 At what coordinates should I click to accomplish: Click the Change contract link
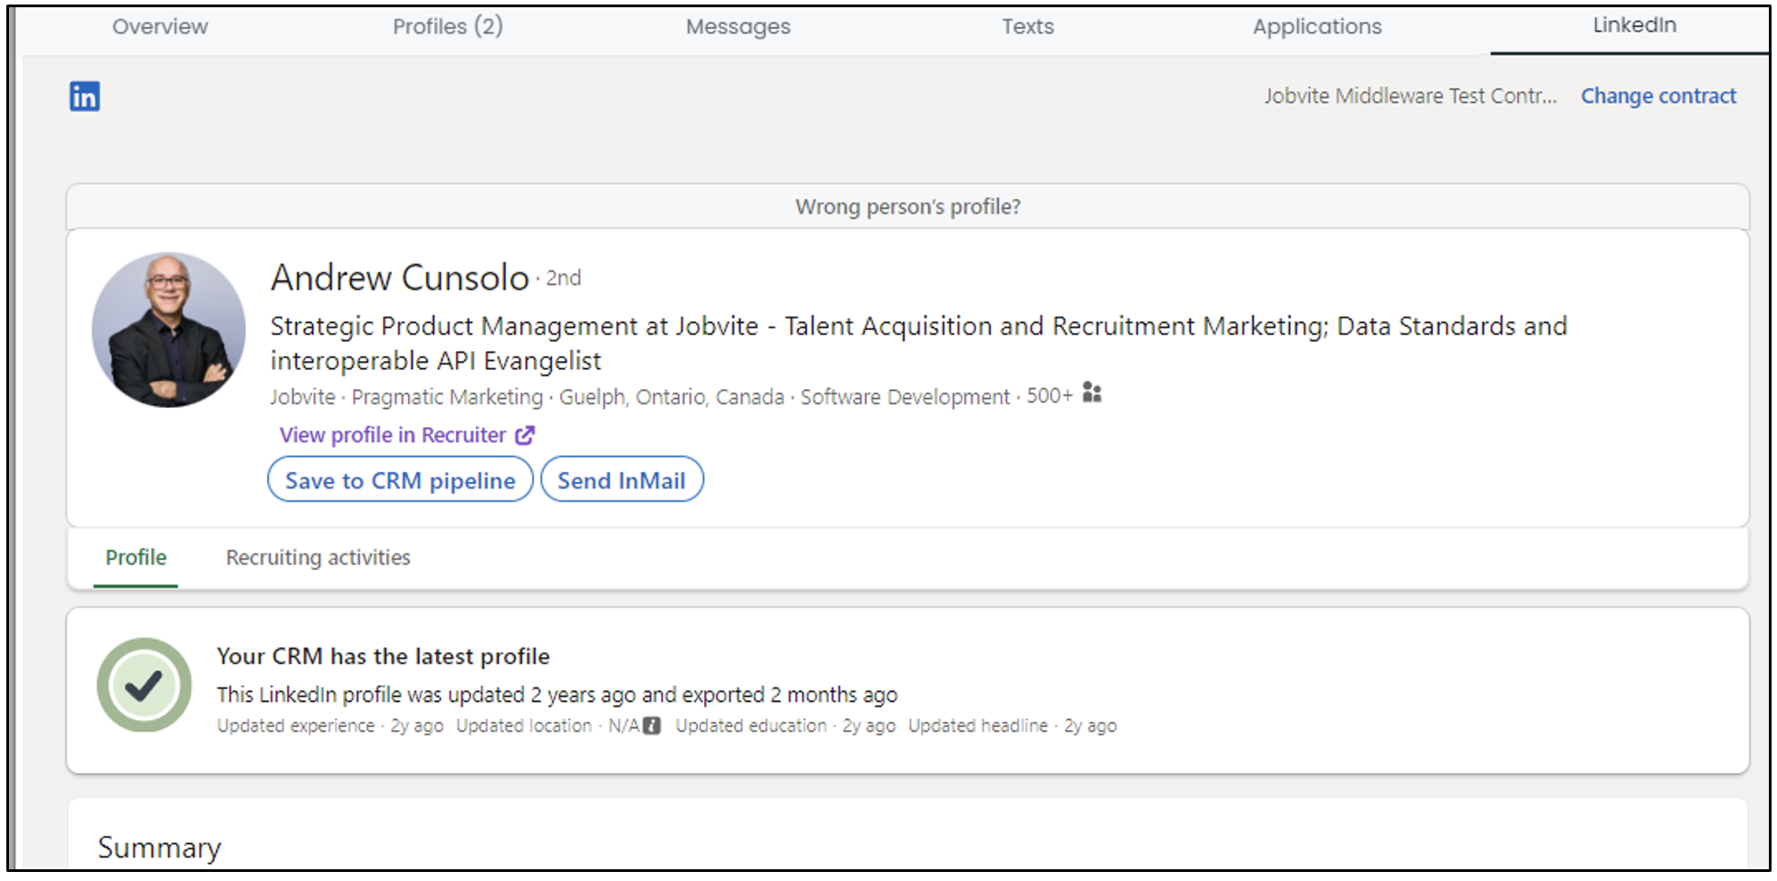point(1658,96)
